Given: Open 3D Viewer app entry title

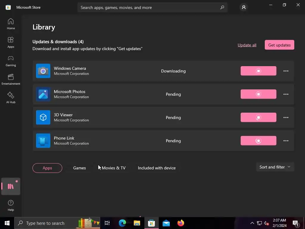Looking at the screenshot, I should tap(63, 115).
